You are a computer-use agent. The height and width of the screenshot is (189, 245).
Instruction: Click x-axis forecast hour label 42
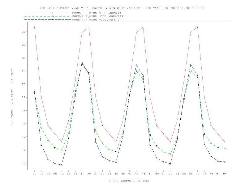pos(130,174)
